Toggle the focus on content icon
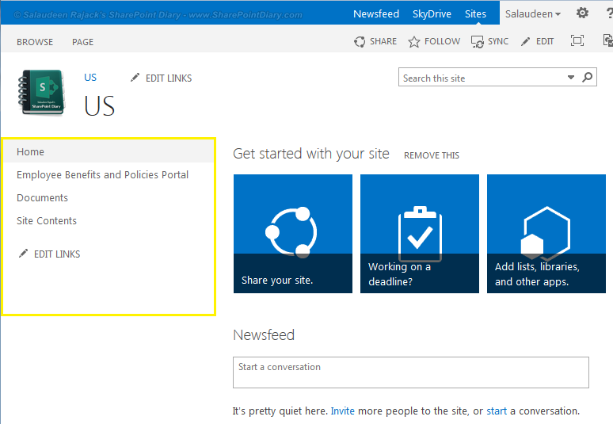The width and height of the screenshot is (613, 424). pyautogui.click(x=577, y=40)
